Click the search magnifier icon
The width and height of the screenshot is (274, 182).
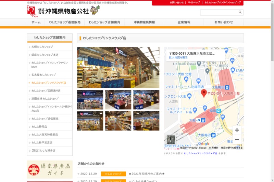point(240,12)
